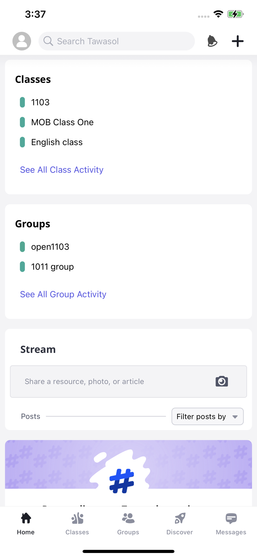257x558 pixels.
Task: Follow See All Group Activity link
Action: 63,294
